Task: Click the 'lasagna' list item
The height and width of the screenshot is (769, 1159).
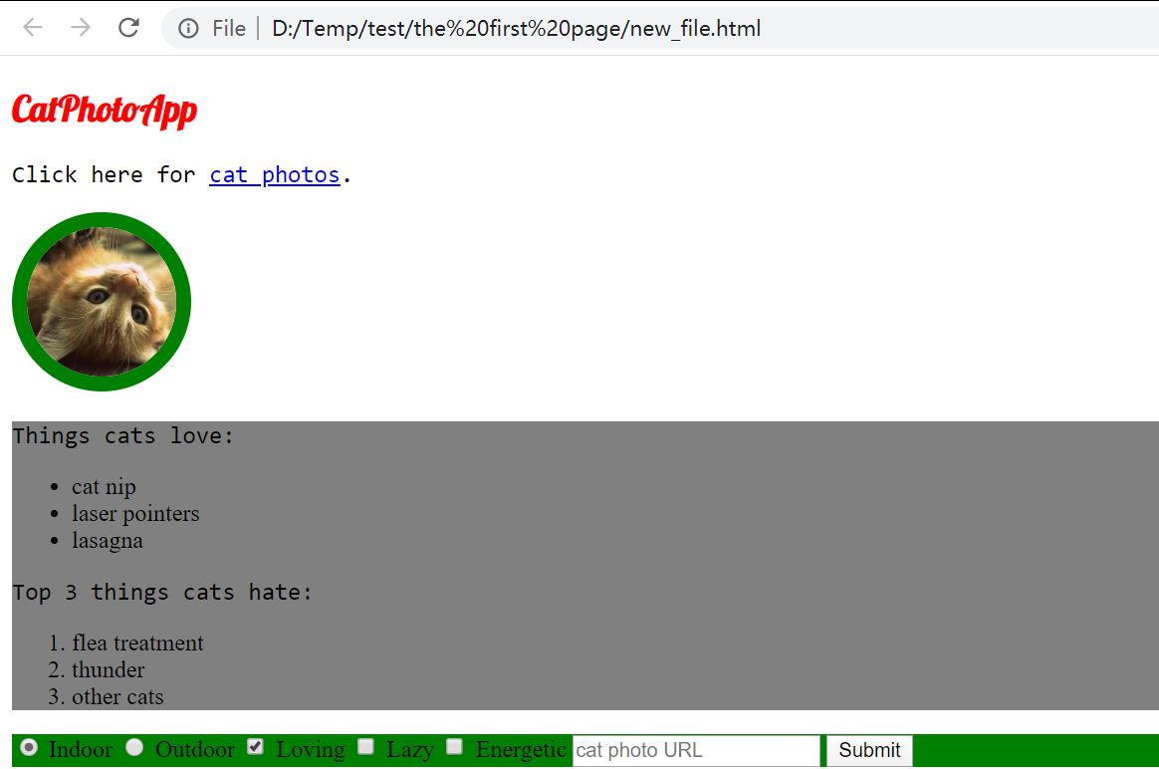Action: click(108, 541)
